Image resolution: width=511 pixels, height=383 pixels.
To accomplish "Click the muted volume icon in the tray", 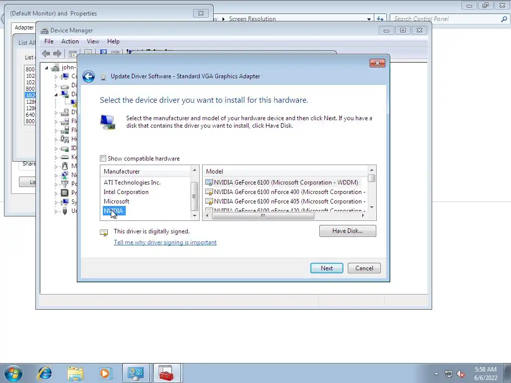I will [461, 374].
